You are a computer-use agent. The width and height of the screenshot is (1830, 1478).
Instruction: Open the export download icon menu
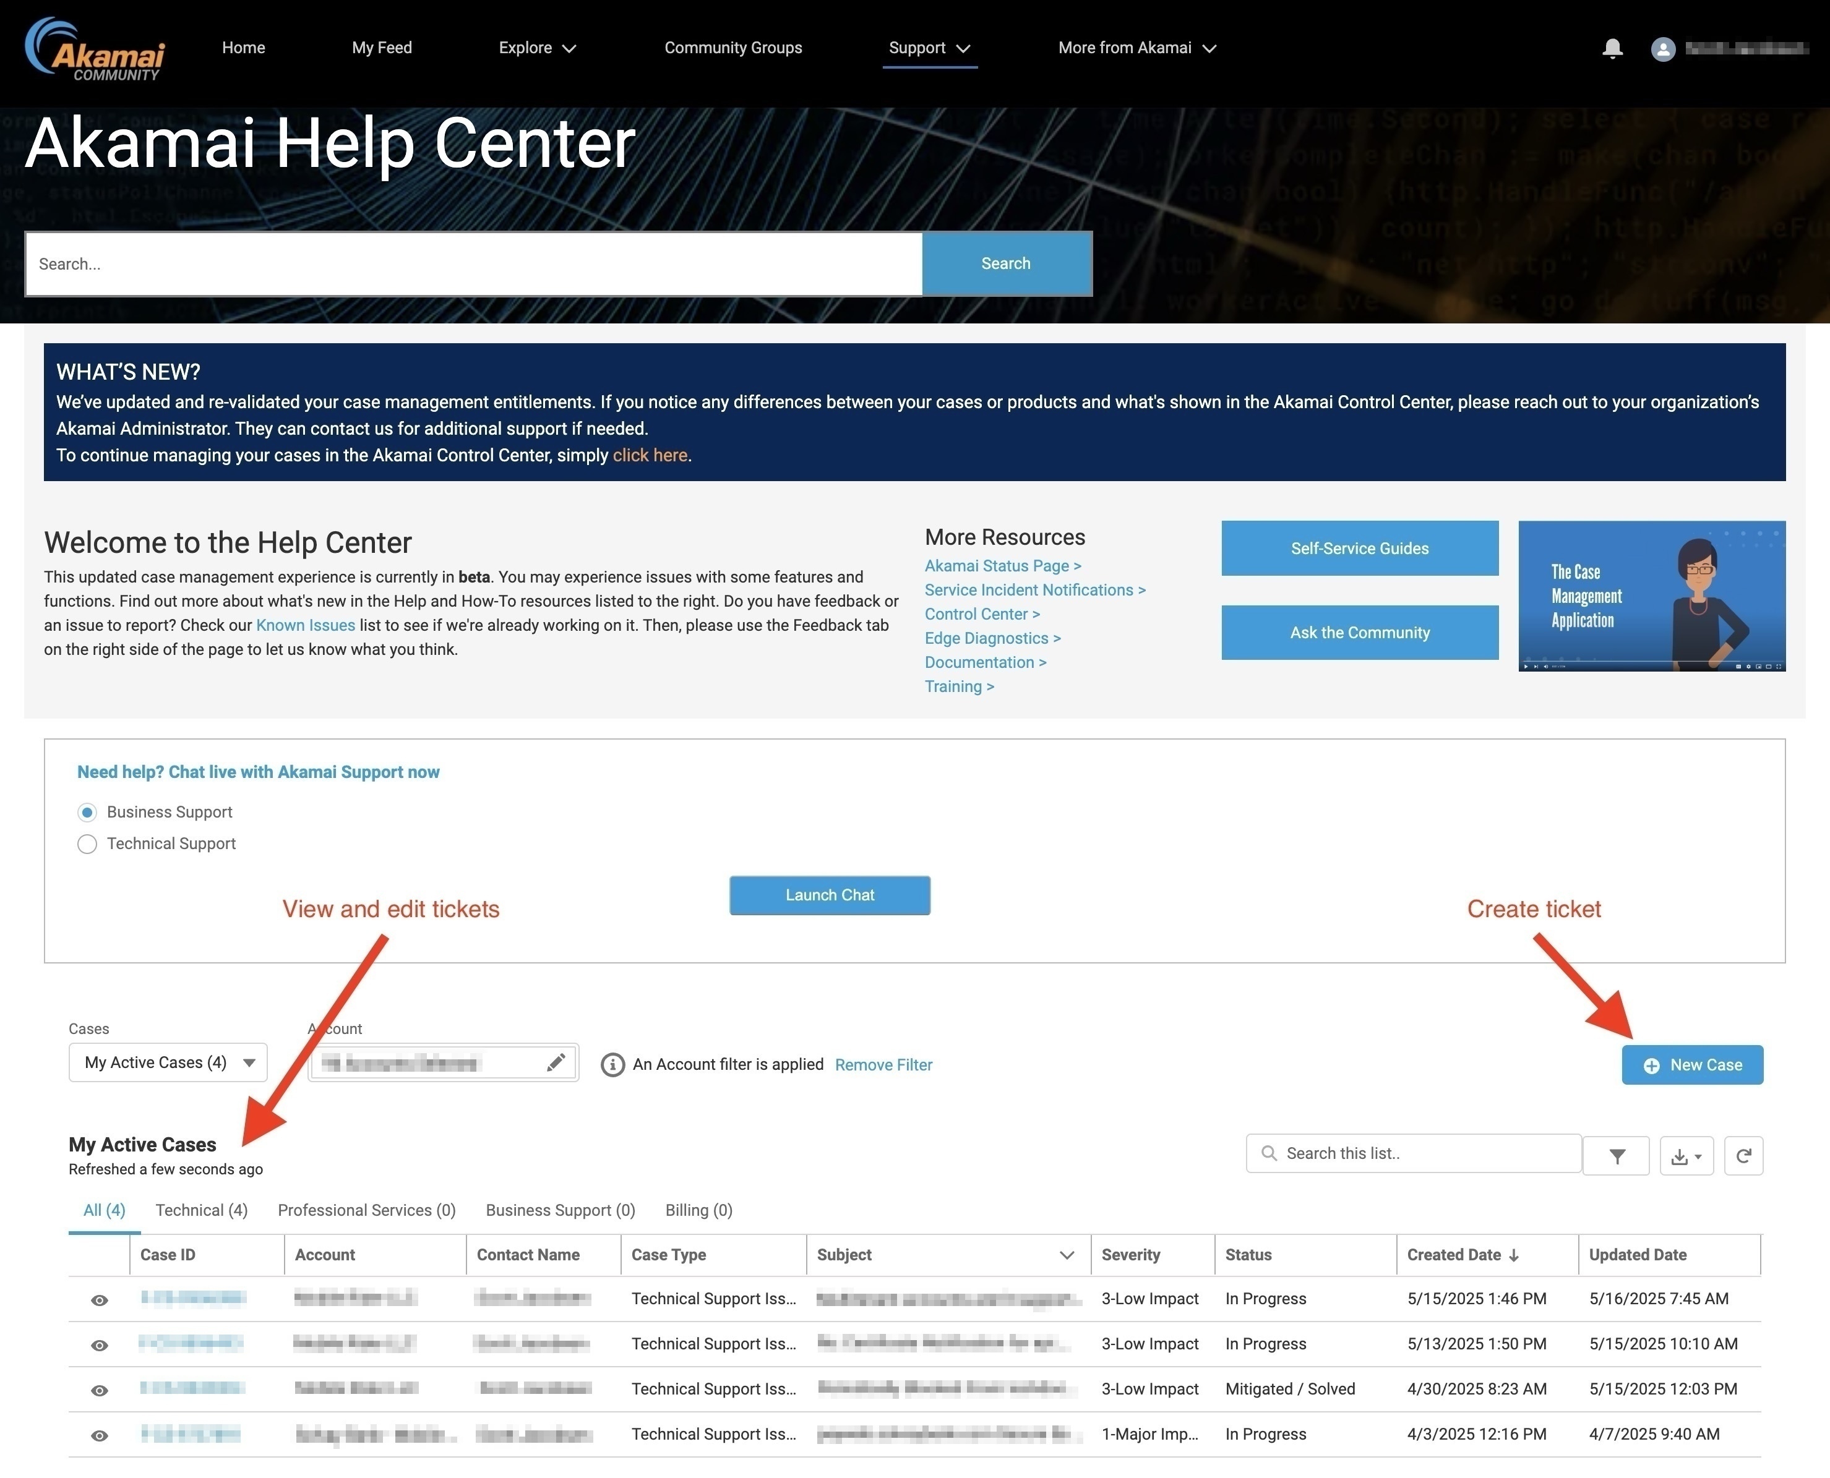pos(1685,1155)
